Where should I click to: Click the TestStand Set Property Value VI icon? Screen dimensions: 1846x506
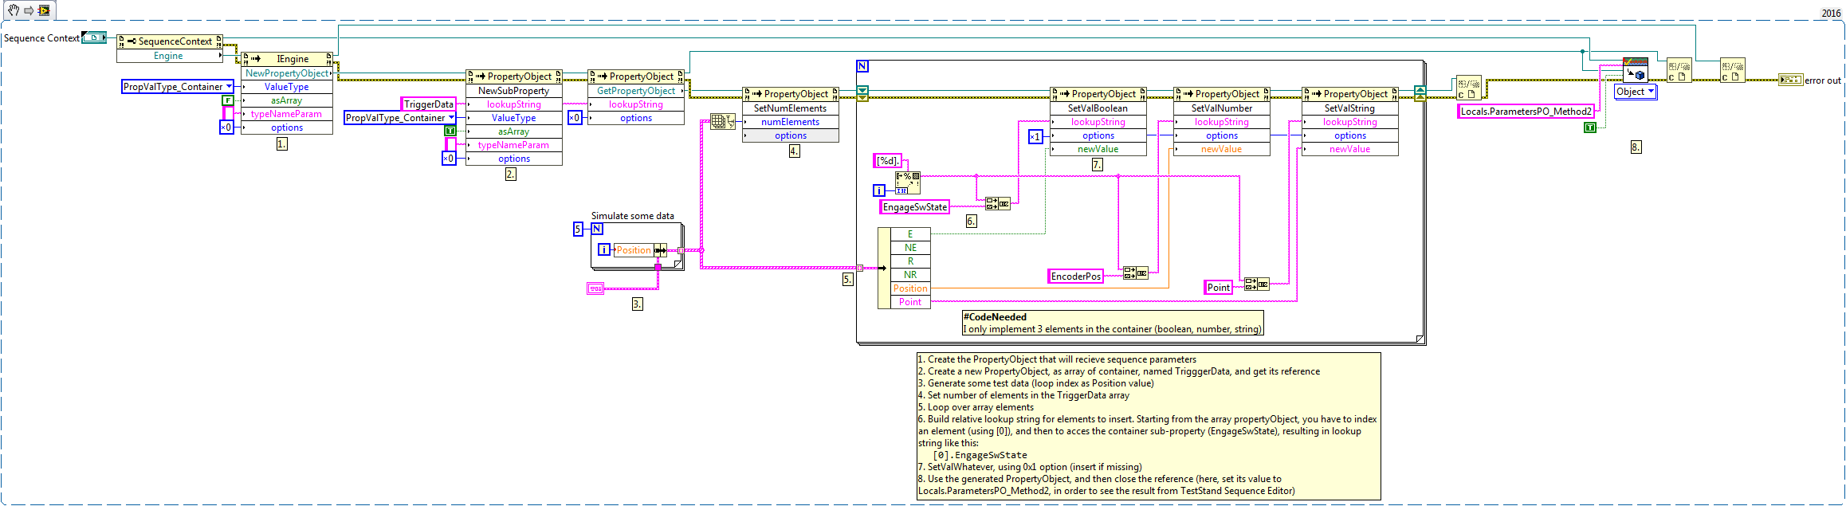[1635, 70]
